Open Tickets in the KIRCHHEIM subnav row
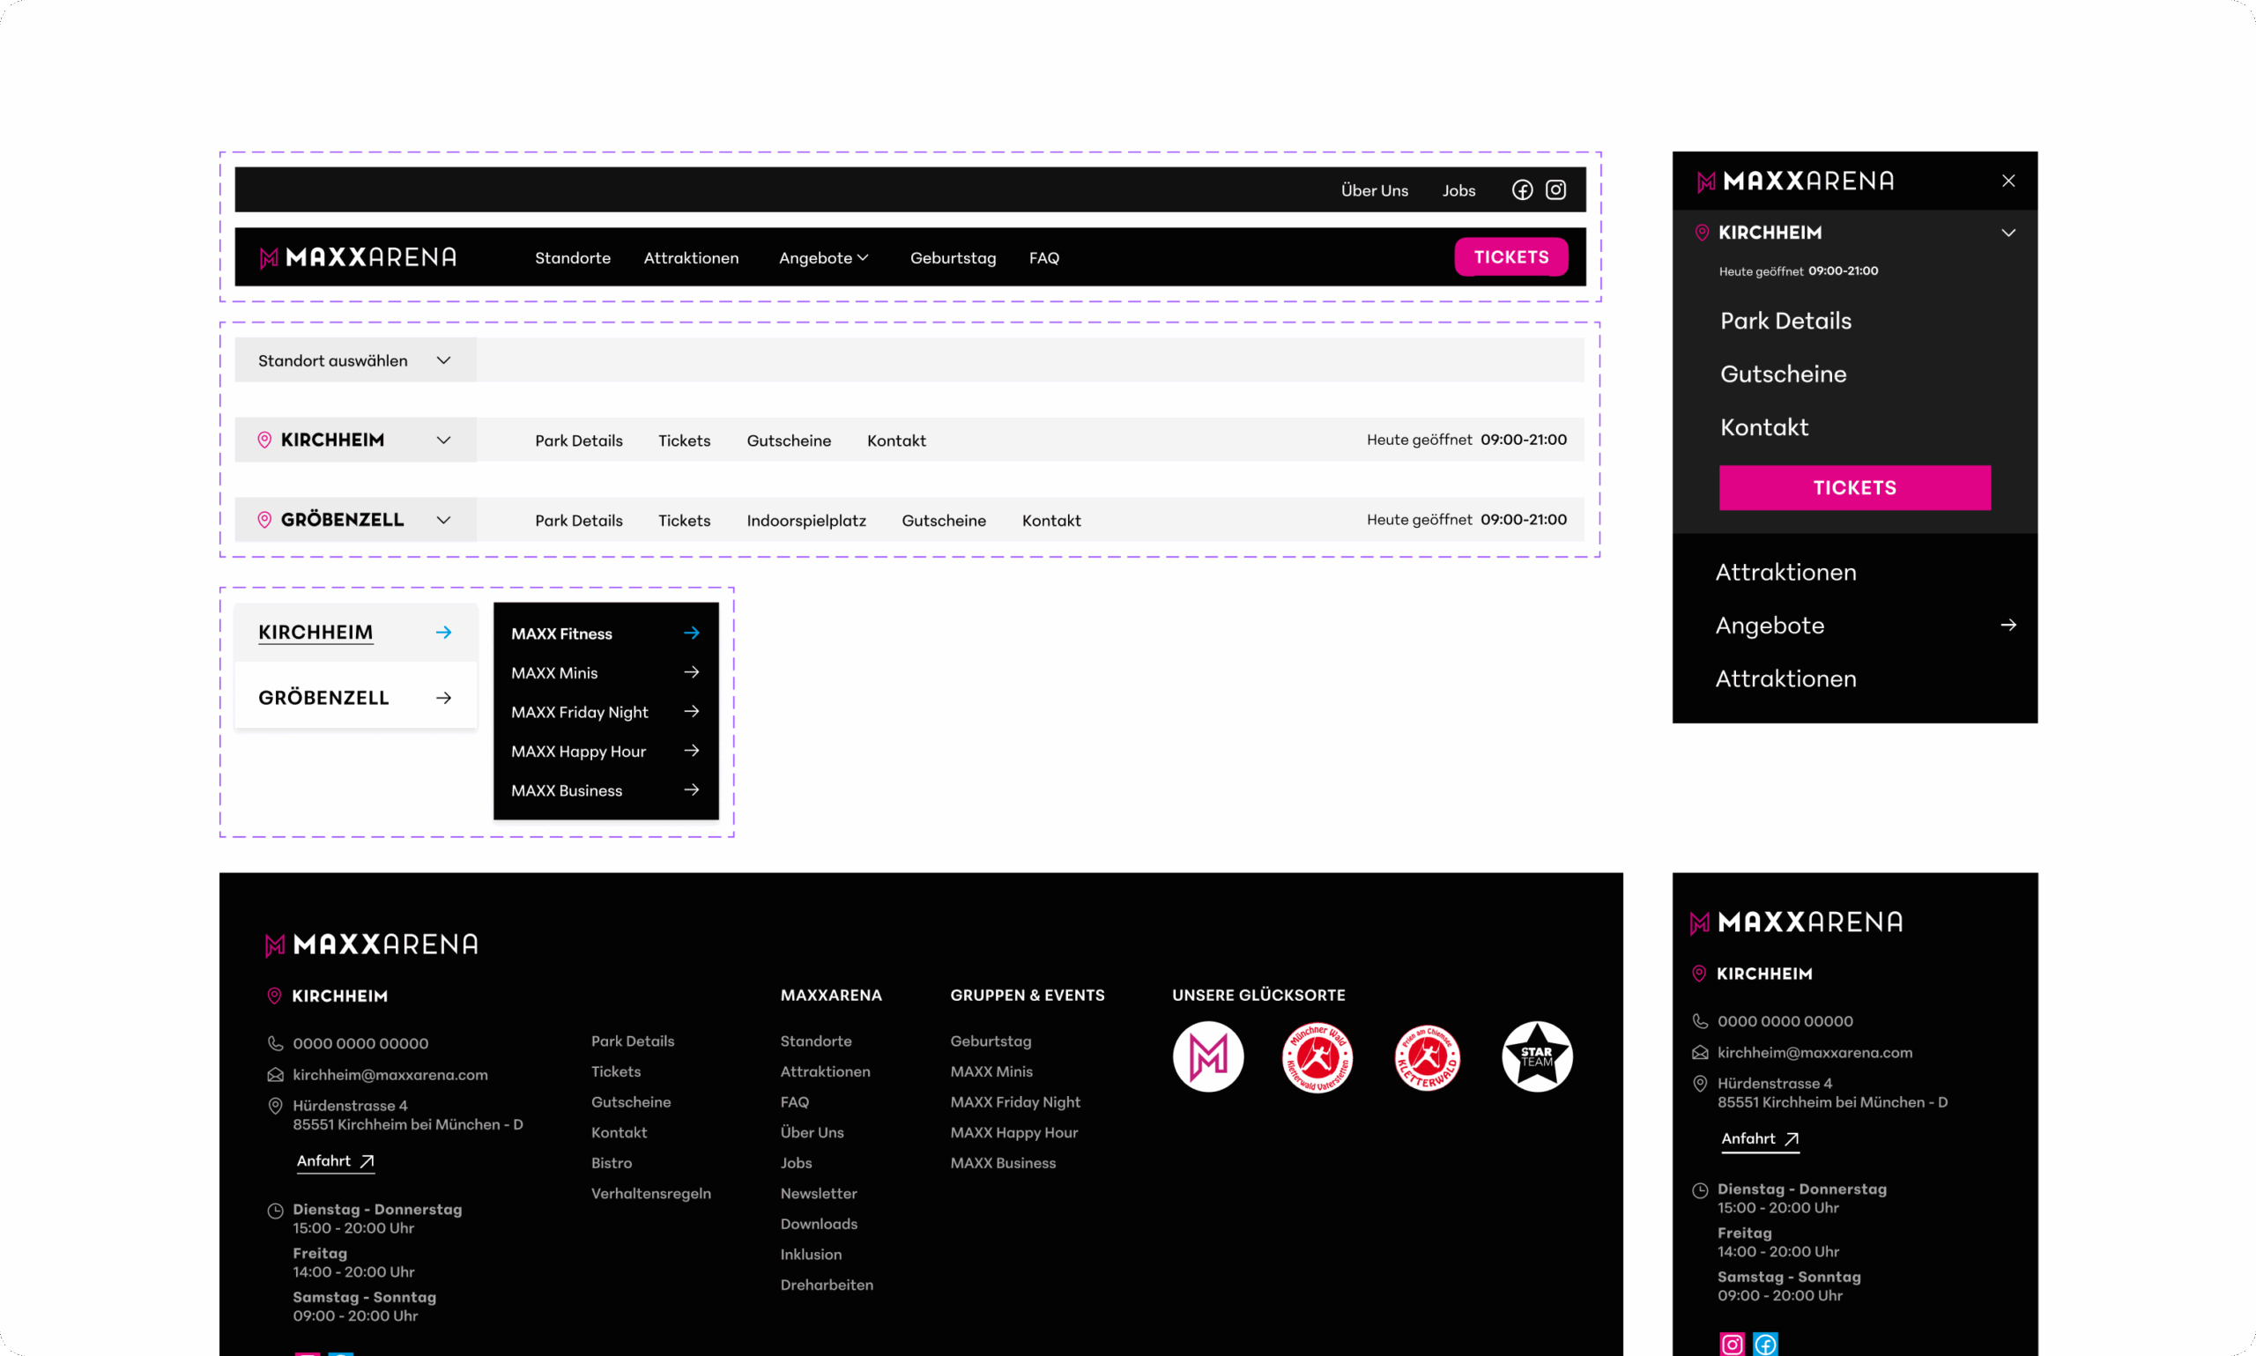 pos(685,441)
